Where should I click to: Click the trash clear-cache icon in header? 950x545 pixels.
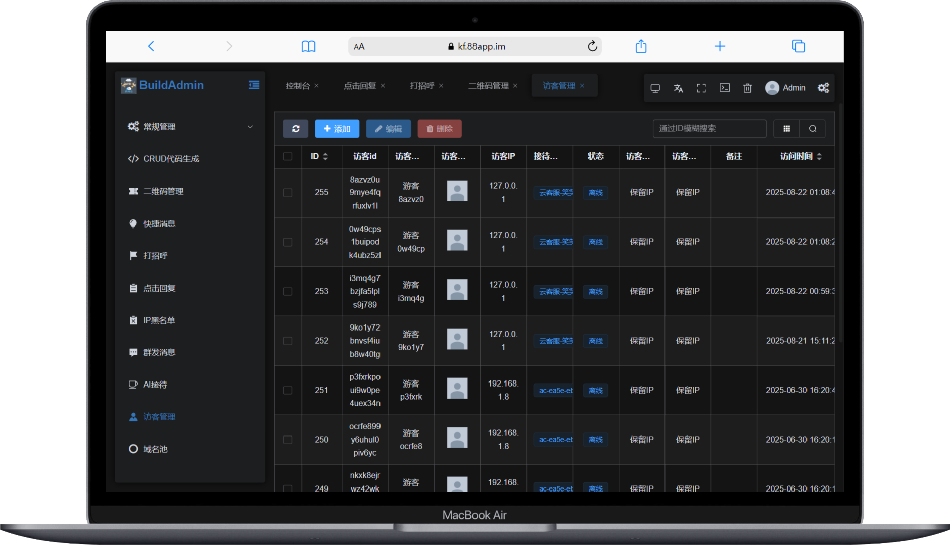pyautogui.click(x=747, y=88)
